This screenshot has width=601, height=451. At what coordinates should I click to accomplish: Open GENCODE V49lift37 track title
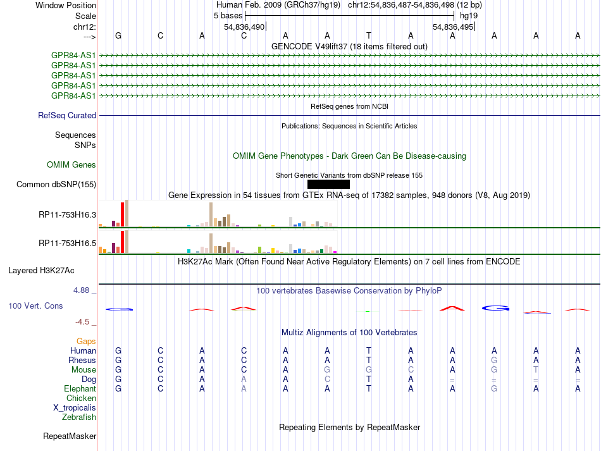349,47
